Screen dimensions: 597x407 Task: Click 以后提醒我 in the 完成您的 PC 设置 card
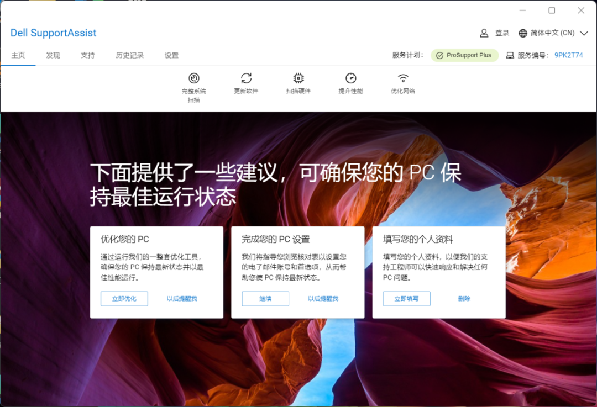point(323,299)
